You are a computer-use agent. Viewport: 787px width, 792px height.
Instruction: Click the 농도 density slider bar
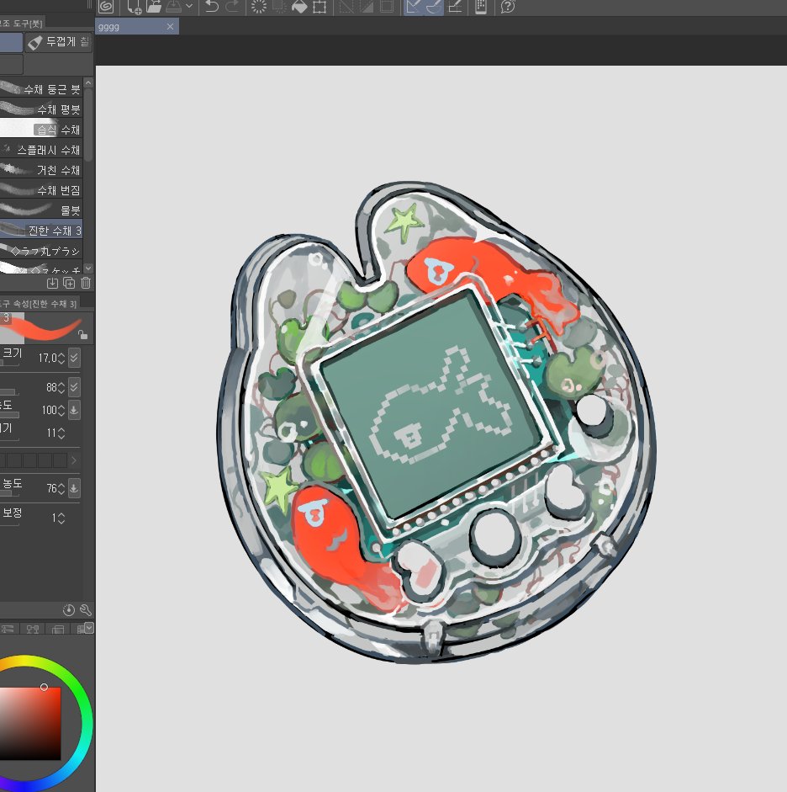coord(9,494)
